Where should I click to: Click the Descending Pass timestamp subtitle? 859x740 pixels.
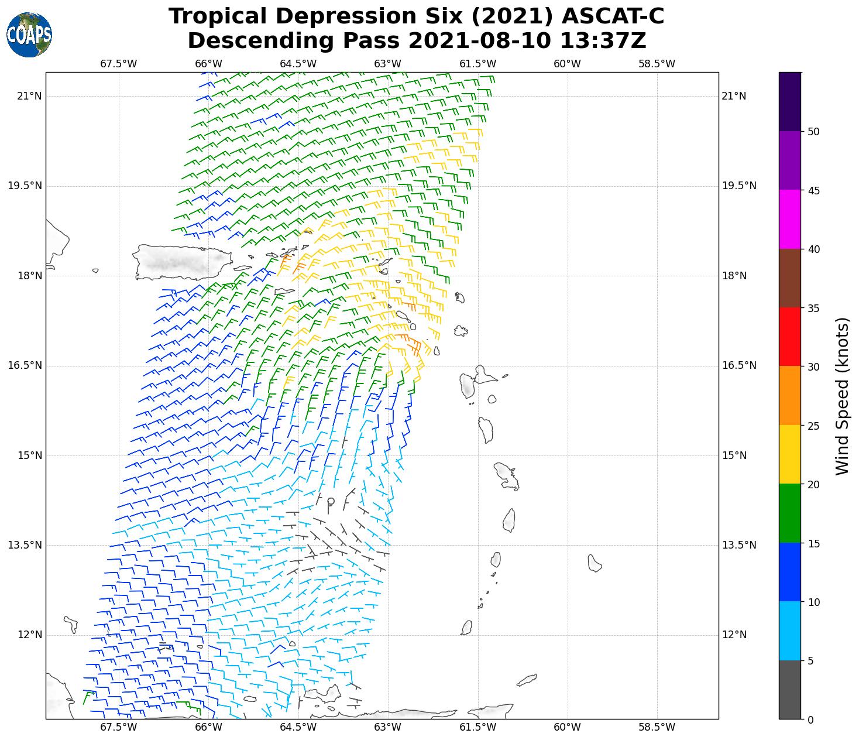[416, 41]
